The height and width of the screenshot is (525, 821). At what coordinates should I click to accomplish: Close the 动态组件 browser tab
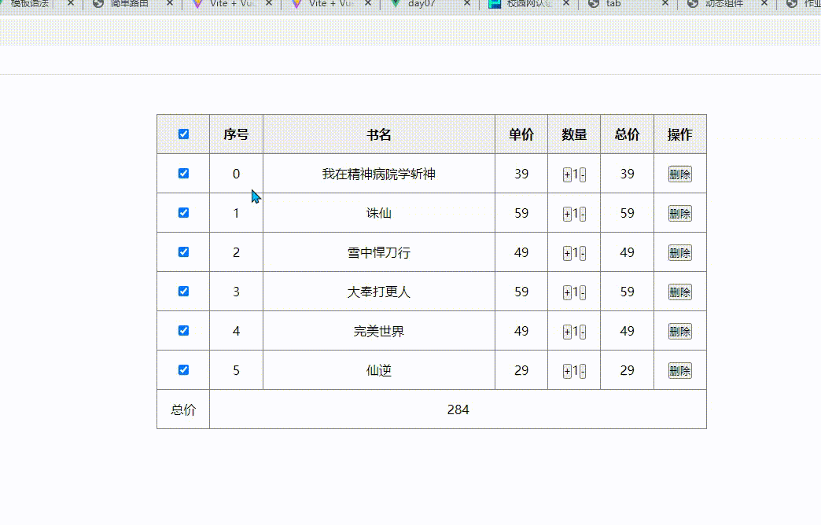click(764, 3)
